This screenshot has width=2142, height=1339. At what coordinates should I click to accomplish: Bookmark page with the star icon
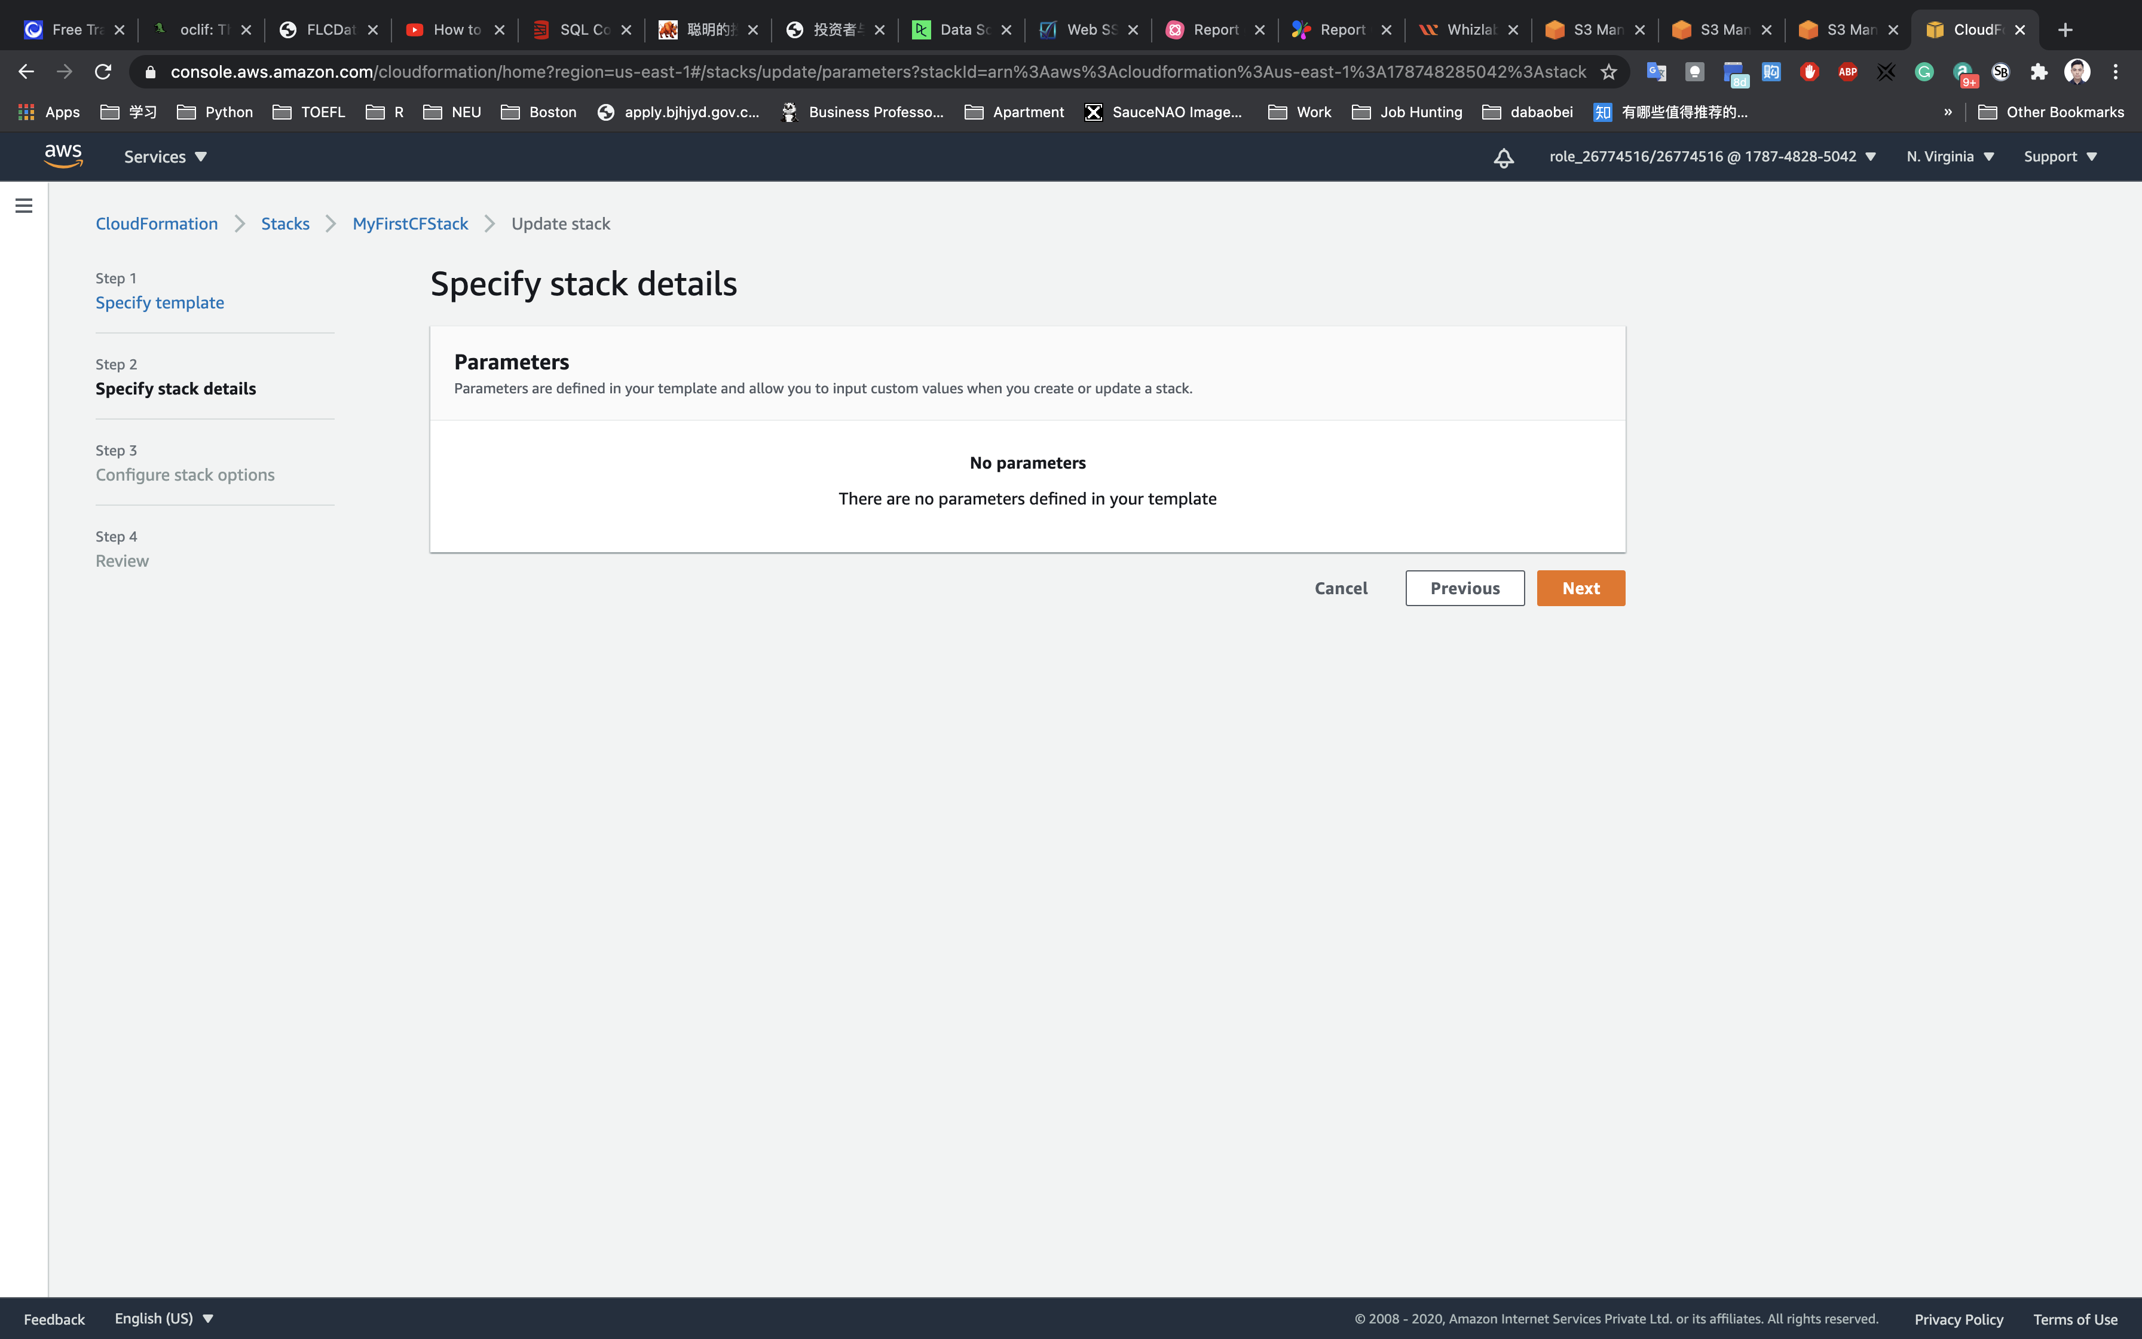[x=1608, y=72]
